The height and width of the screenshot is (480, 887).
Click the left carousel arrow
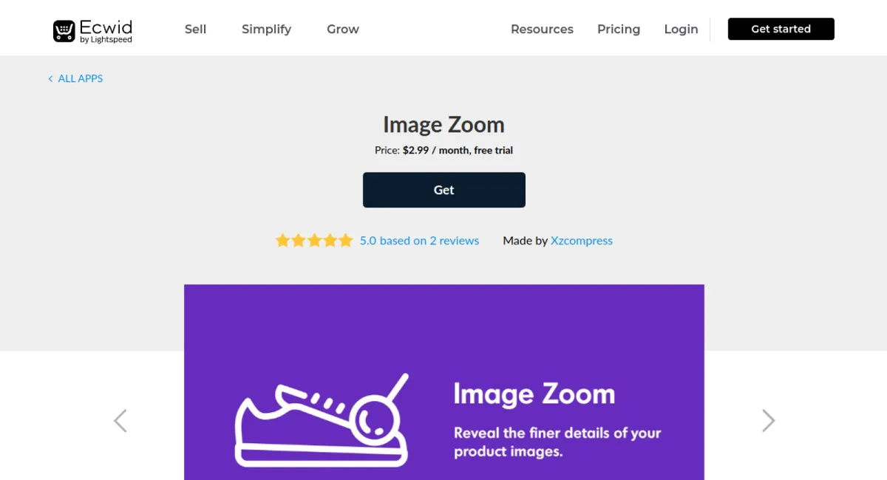(120, 420)
